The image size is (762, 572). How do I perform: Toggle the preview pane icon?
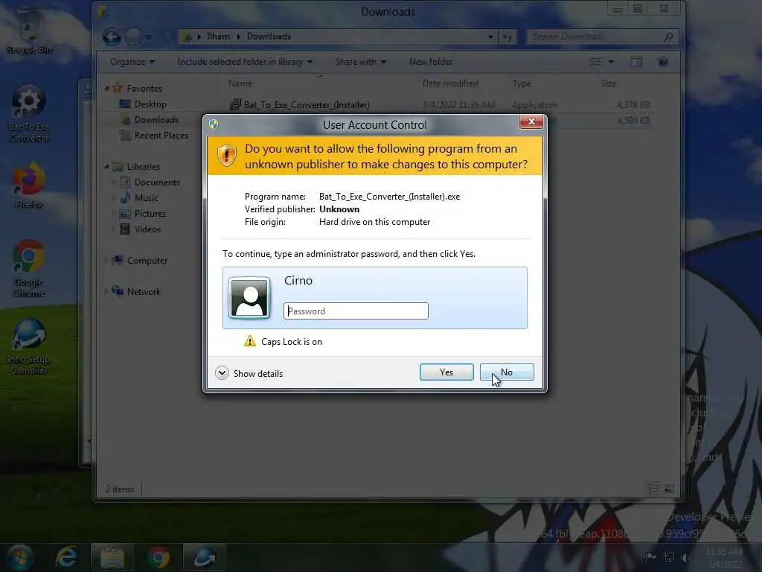click(636, 62)
